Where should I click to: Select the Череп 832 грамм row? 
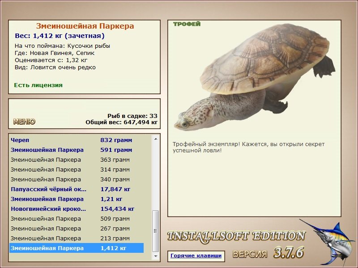[x=77, y=140]
